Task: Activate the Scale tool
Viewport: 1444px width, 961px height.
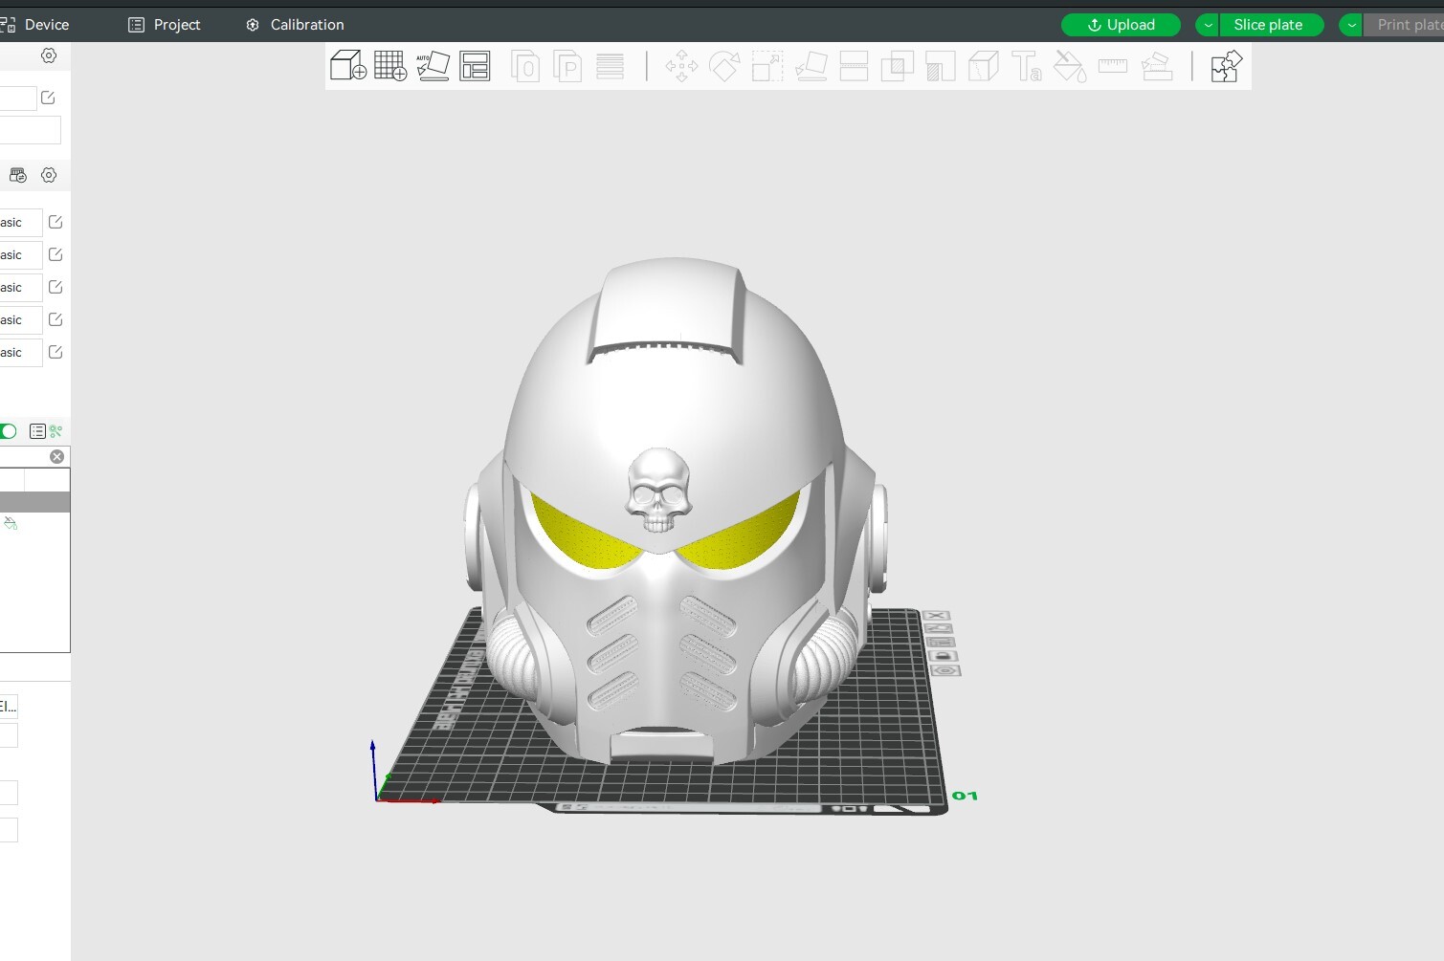Action: [x=766, y=66]
